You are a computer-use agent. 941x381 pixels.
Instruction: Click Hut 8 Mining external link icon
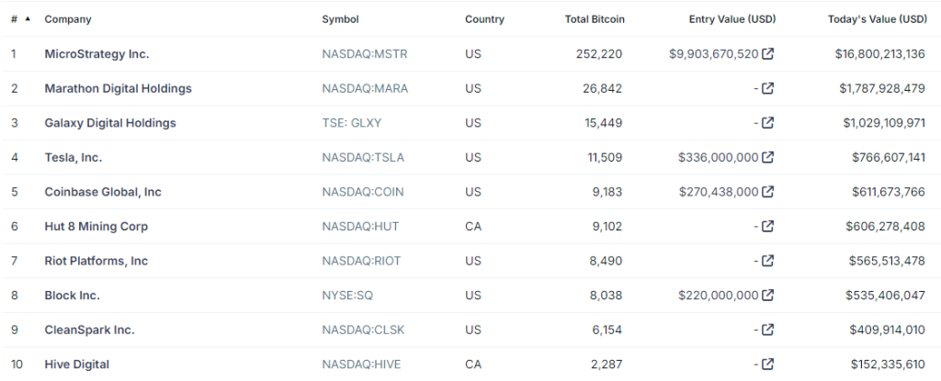click(x=768, y=226)
